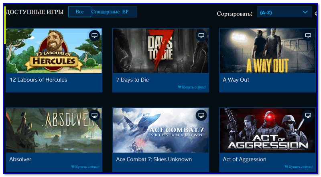Open the Act of Aggression cover image
Image resolution: width=321 pixels, height=177 pixels.
[268, 131]
